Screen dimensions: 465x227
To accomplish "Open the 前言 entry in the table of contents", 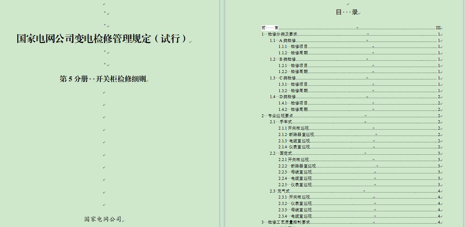I will (351, 28).
